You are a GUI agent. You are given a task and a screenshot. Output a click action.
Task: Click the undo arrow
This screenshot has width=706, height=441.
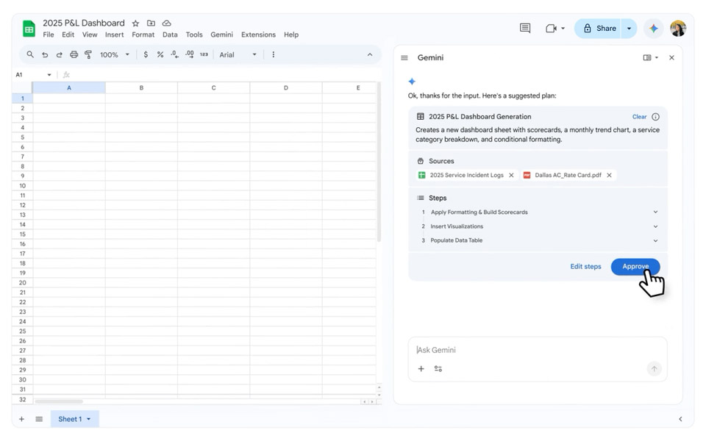click(x=45, y=54)
